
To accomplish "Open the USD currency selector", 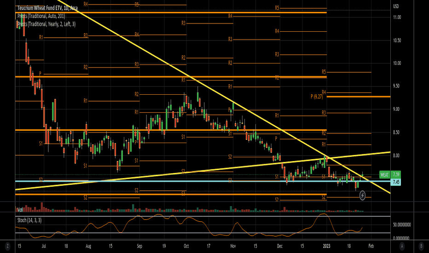I will (395, 6).
